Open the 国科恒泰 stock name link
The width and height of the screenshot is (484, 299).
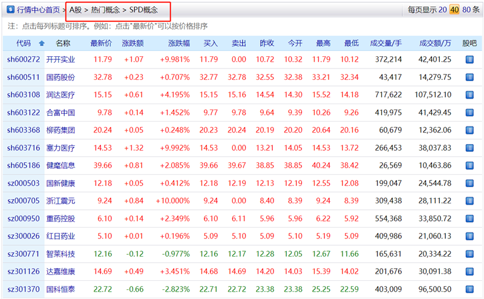(60, 289)
